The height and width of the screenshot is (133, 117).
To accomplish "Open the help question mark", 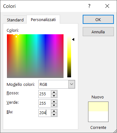I will (x=89, y=6).
